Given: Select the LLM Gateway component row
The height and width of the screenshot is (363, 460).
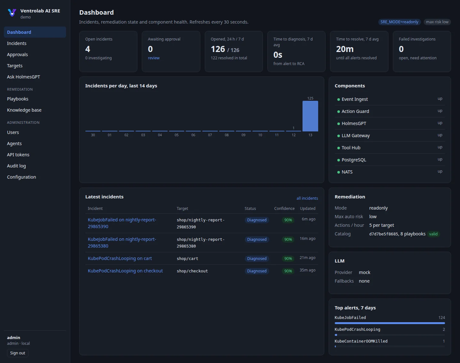Looking at the screenshot, I should click(390, 136).
